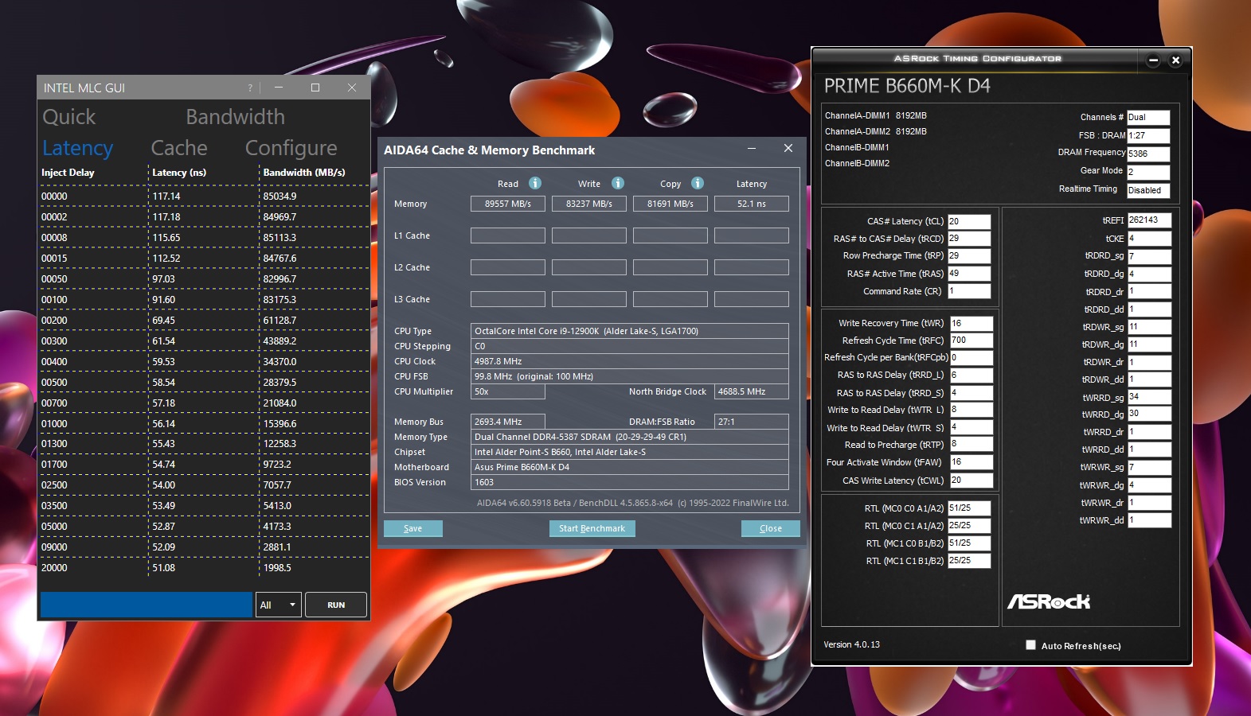
Task: Click Start Benchmark button
Action: tap(592, 528)
